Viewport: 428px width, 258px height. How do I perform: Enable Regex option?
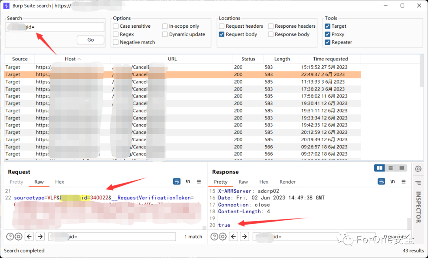pos(116,34)
